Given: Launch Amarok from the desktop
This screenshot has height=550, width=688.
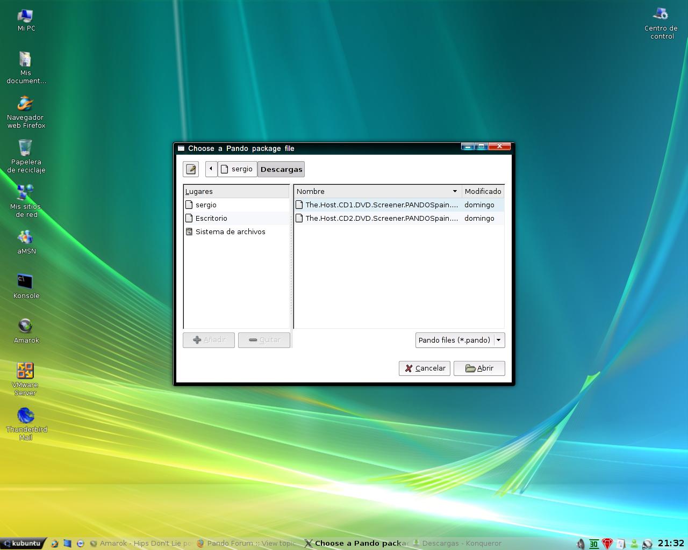Looking at the screenshot, I should [26, 331].
